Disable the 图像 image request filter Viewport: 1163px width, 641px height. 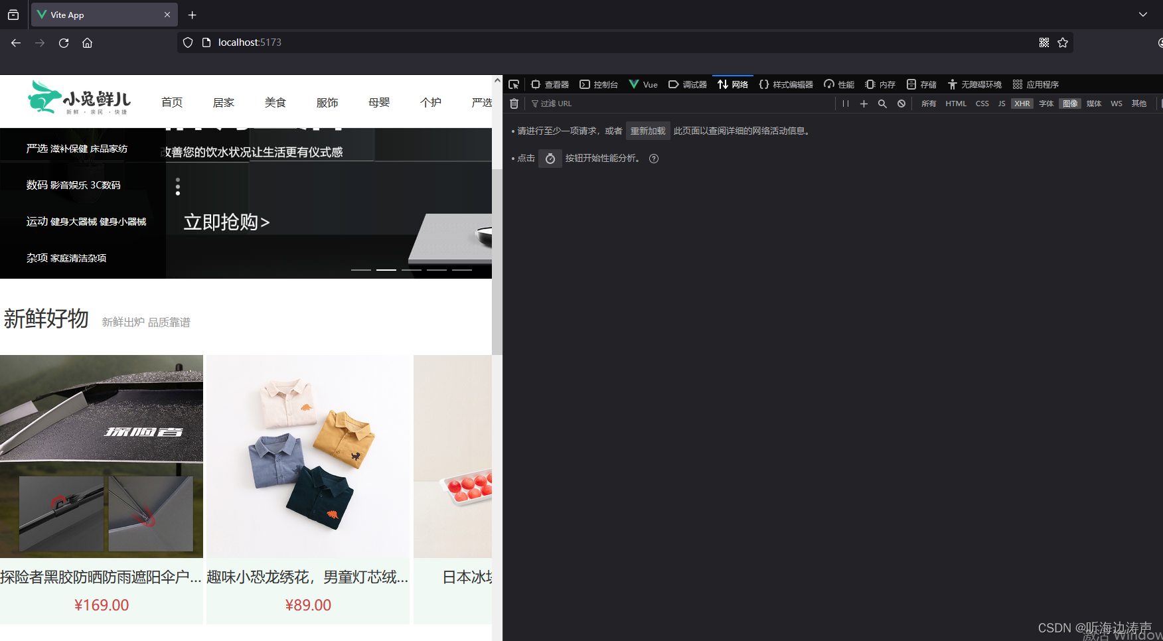click(1069, 104)
